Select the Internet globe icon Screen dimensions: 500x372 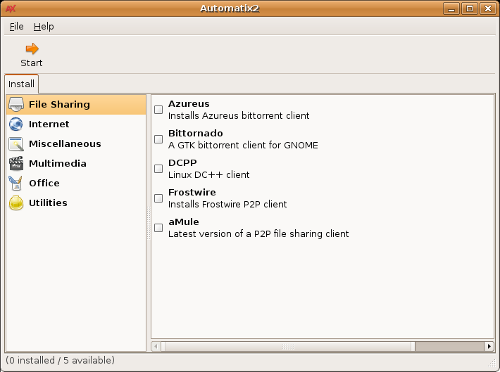[16, 124]
